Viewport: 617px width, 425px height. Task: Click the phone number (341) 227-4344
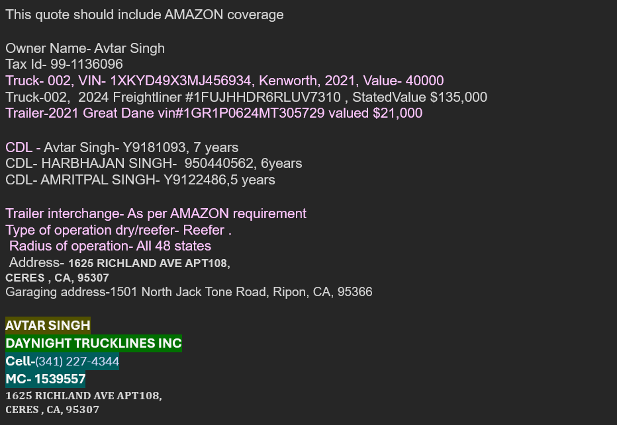(77, 362)
